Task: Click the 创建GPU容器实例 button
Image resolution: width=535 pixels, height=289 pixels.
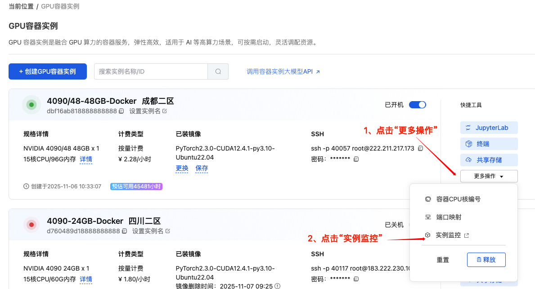Action: tap(48, 71)
